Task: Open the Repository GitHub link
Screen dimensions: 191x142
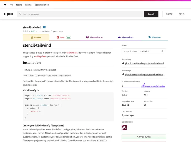Action: click(144, 63)
